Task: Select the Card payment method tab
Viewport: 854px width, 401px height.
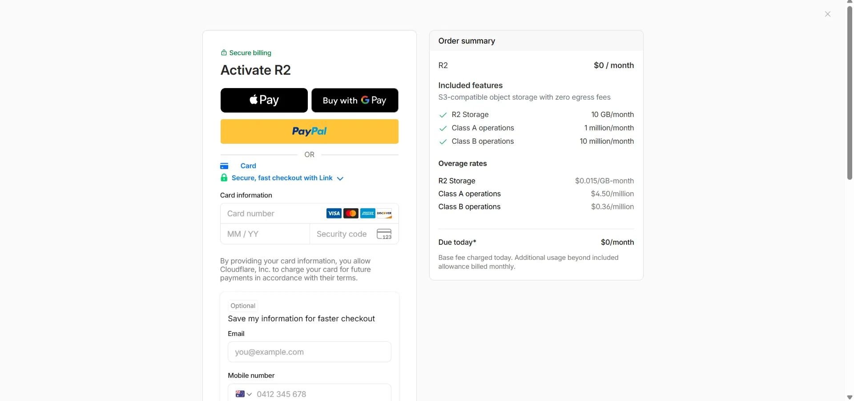Action: click(x=248, y=166)
